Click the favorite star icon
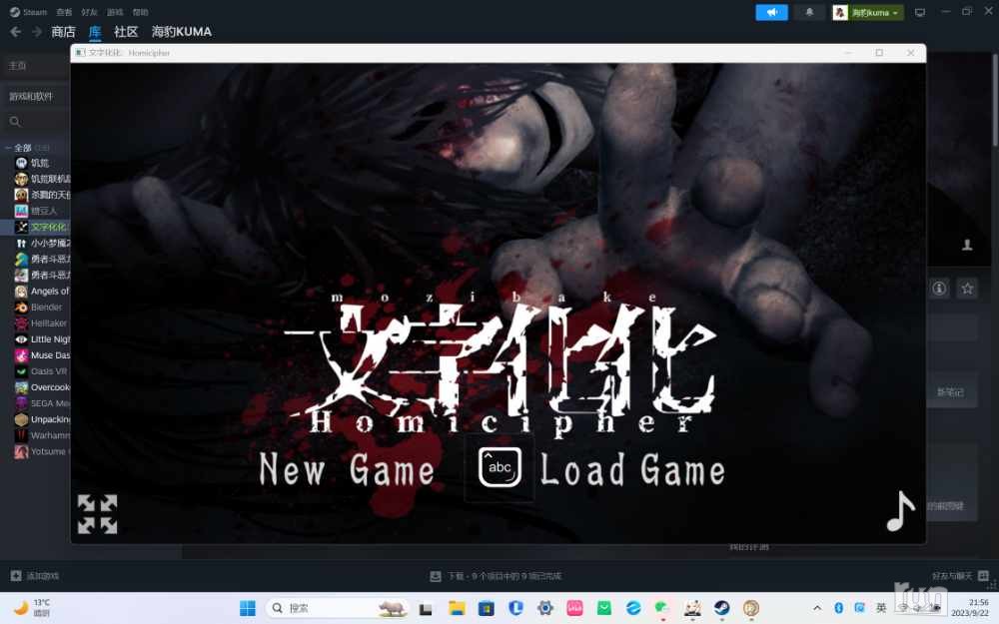999x624 pixels. point(967,289)
